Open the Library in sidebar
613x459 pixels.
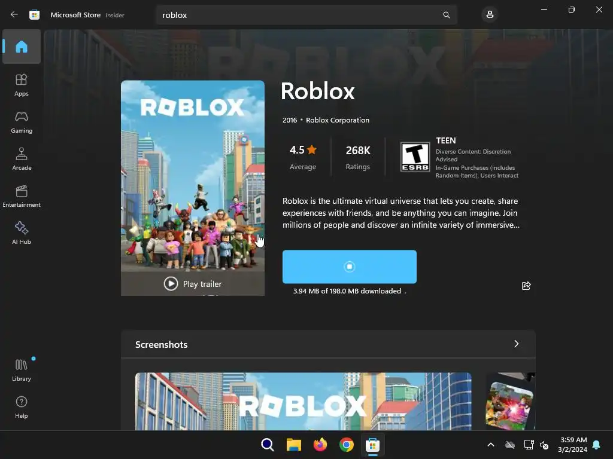point(22,370)
